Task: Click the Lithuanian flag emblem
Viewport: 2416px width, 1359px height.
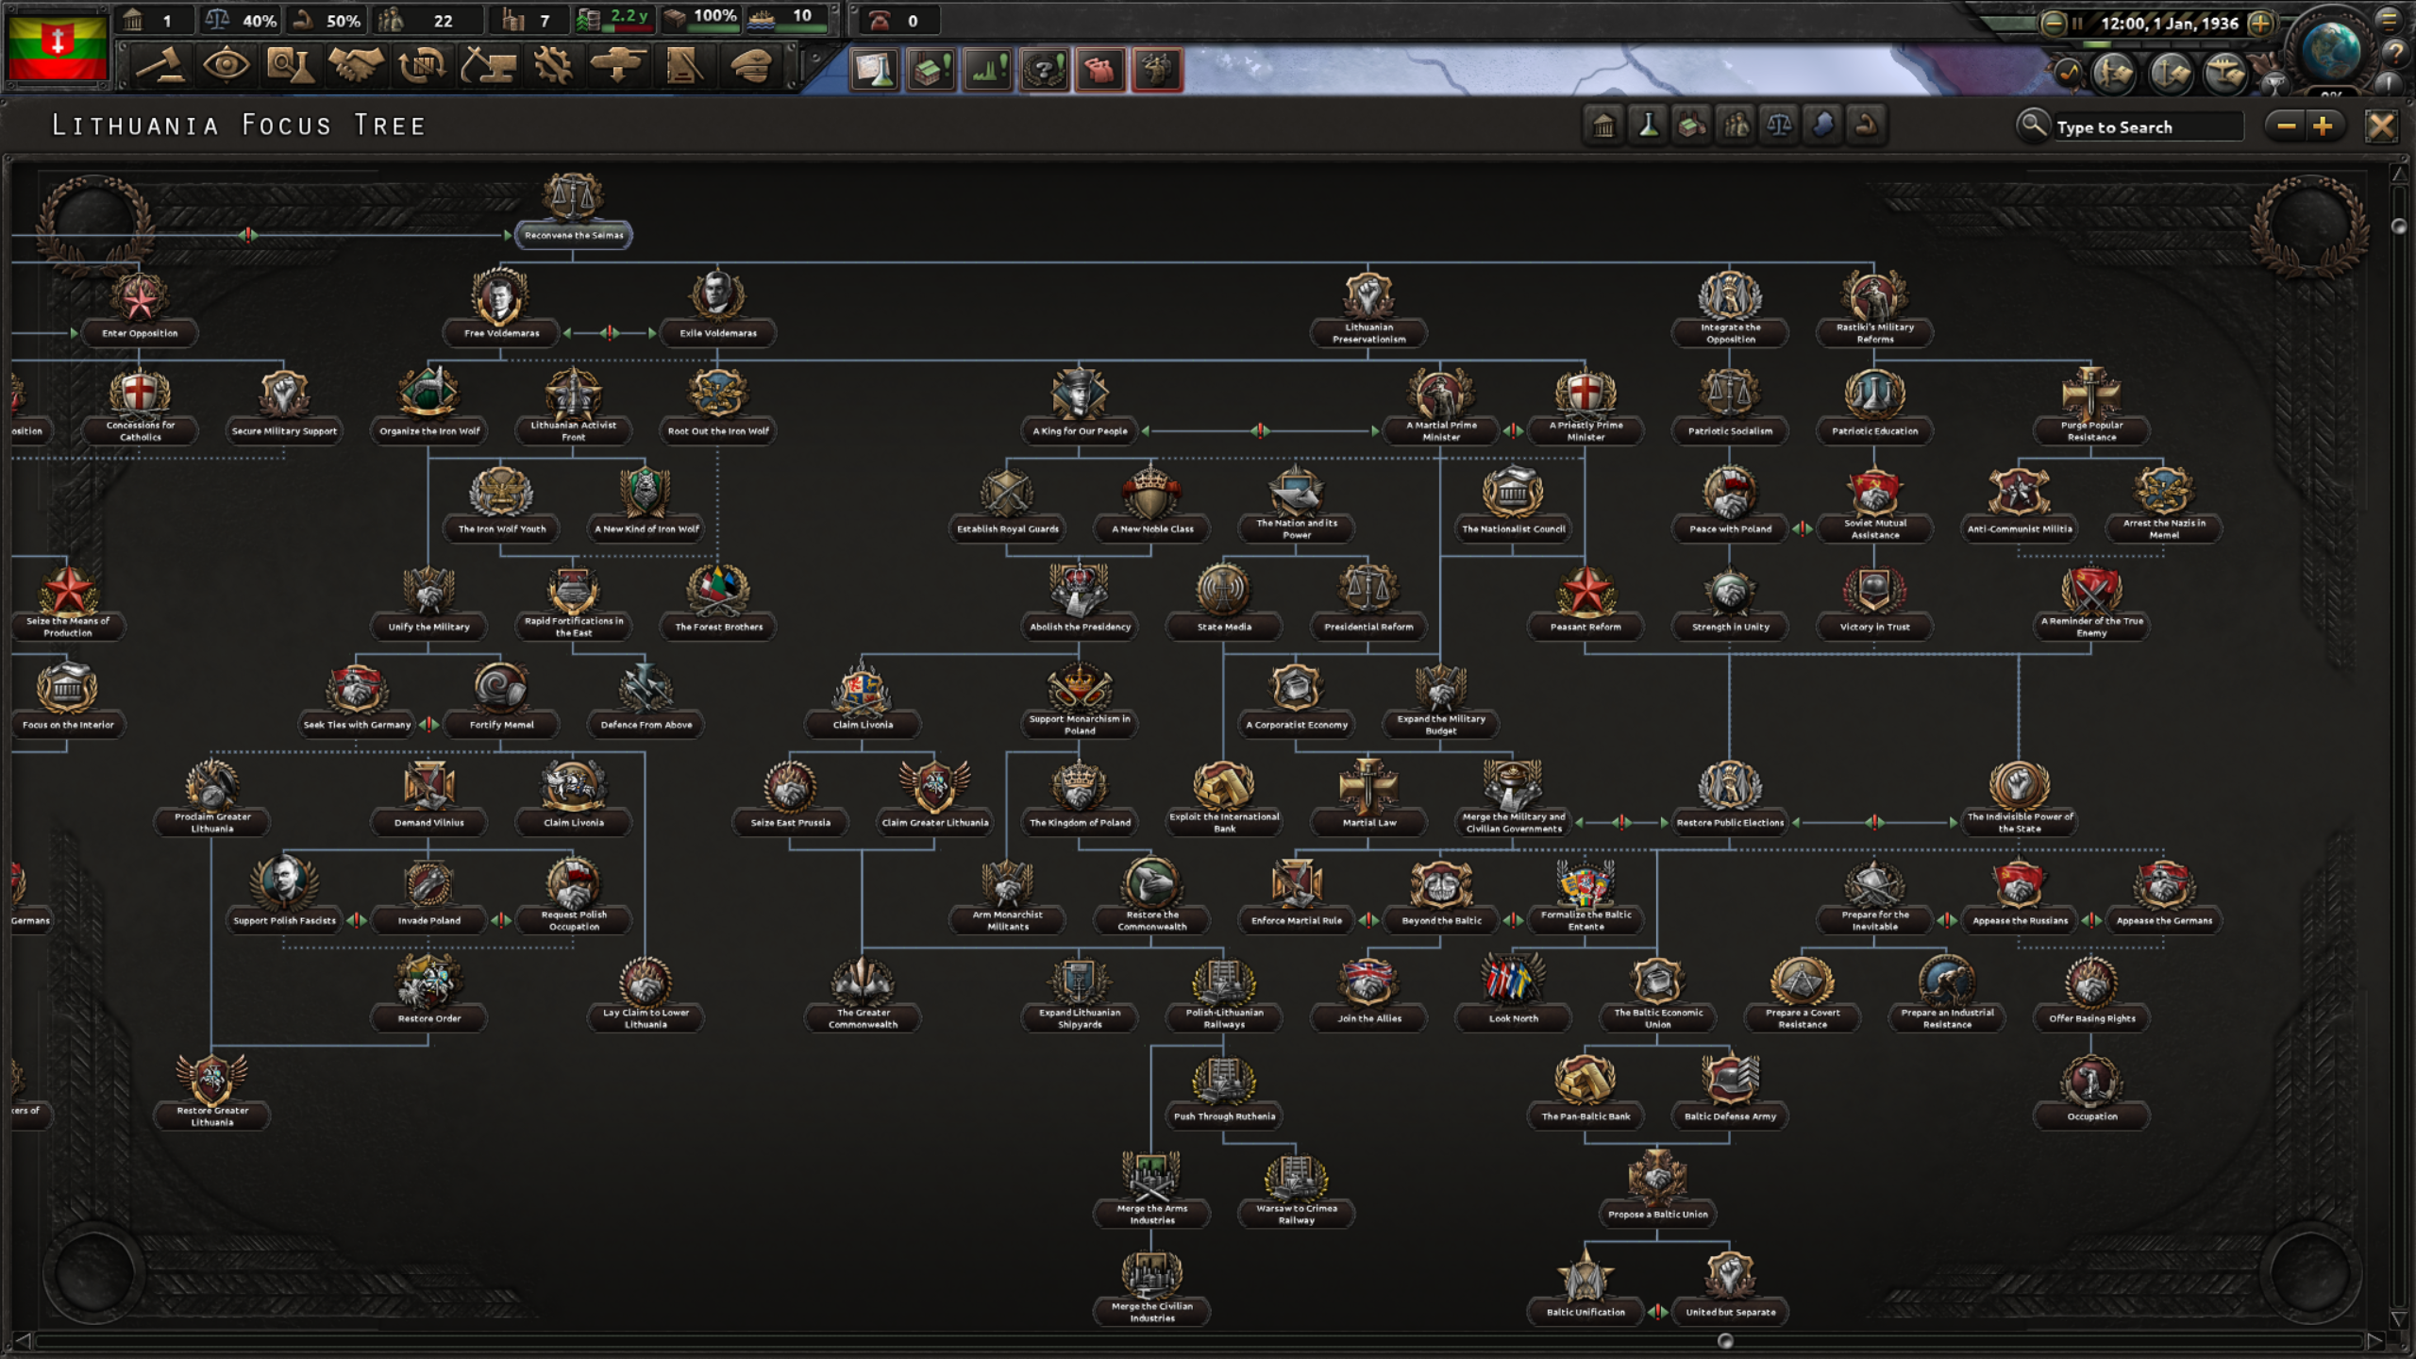Action: (x=58, y=47)
